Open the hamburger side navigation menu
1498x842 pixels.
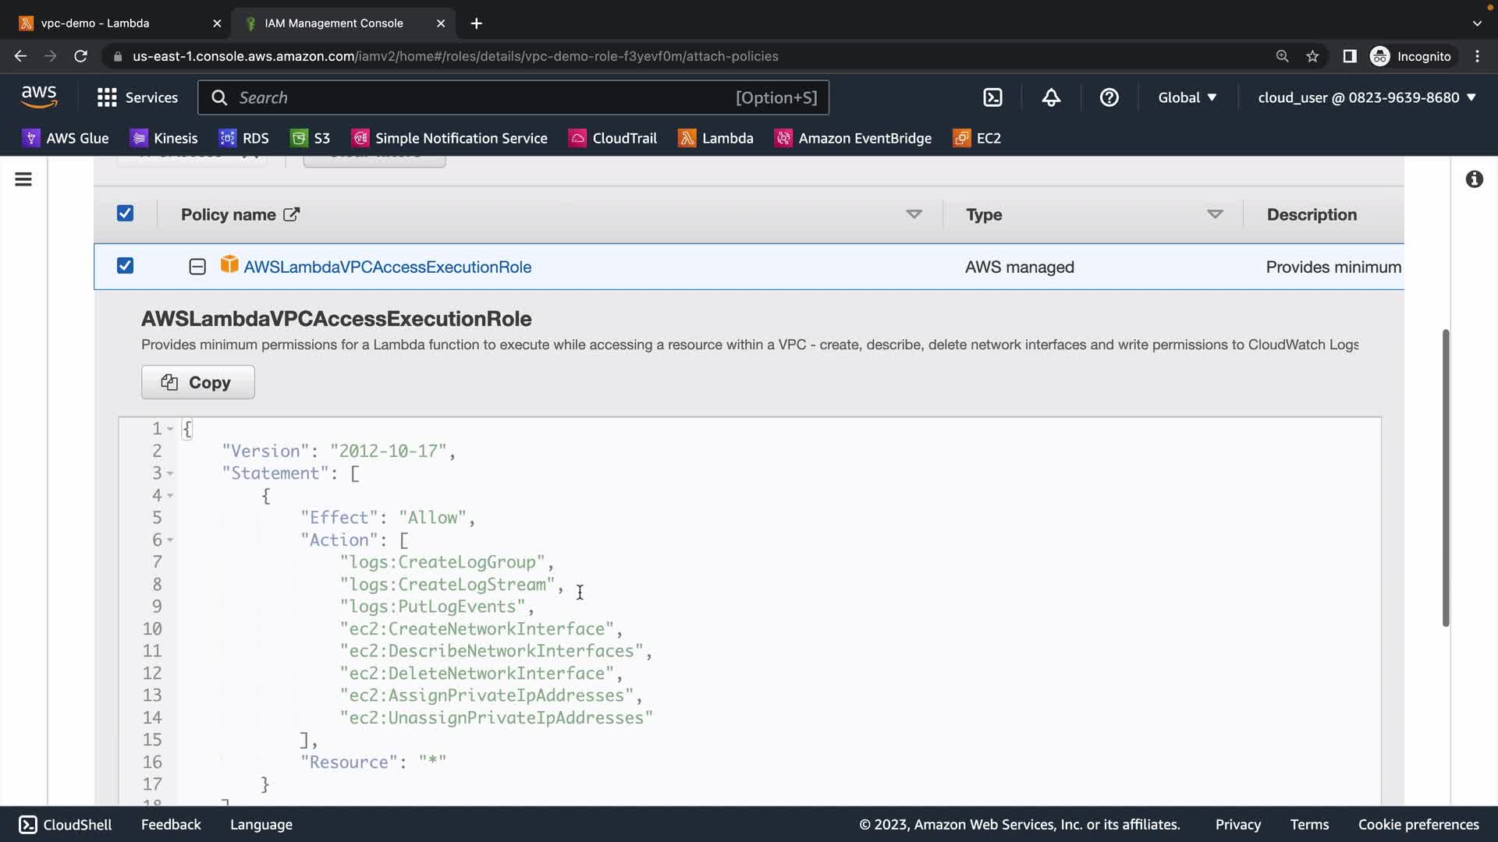pos(23,179)
